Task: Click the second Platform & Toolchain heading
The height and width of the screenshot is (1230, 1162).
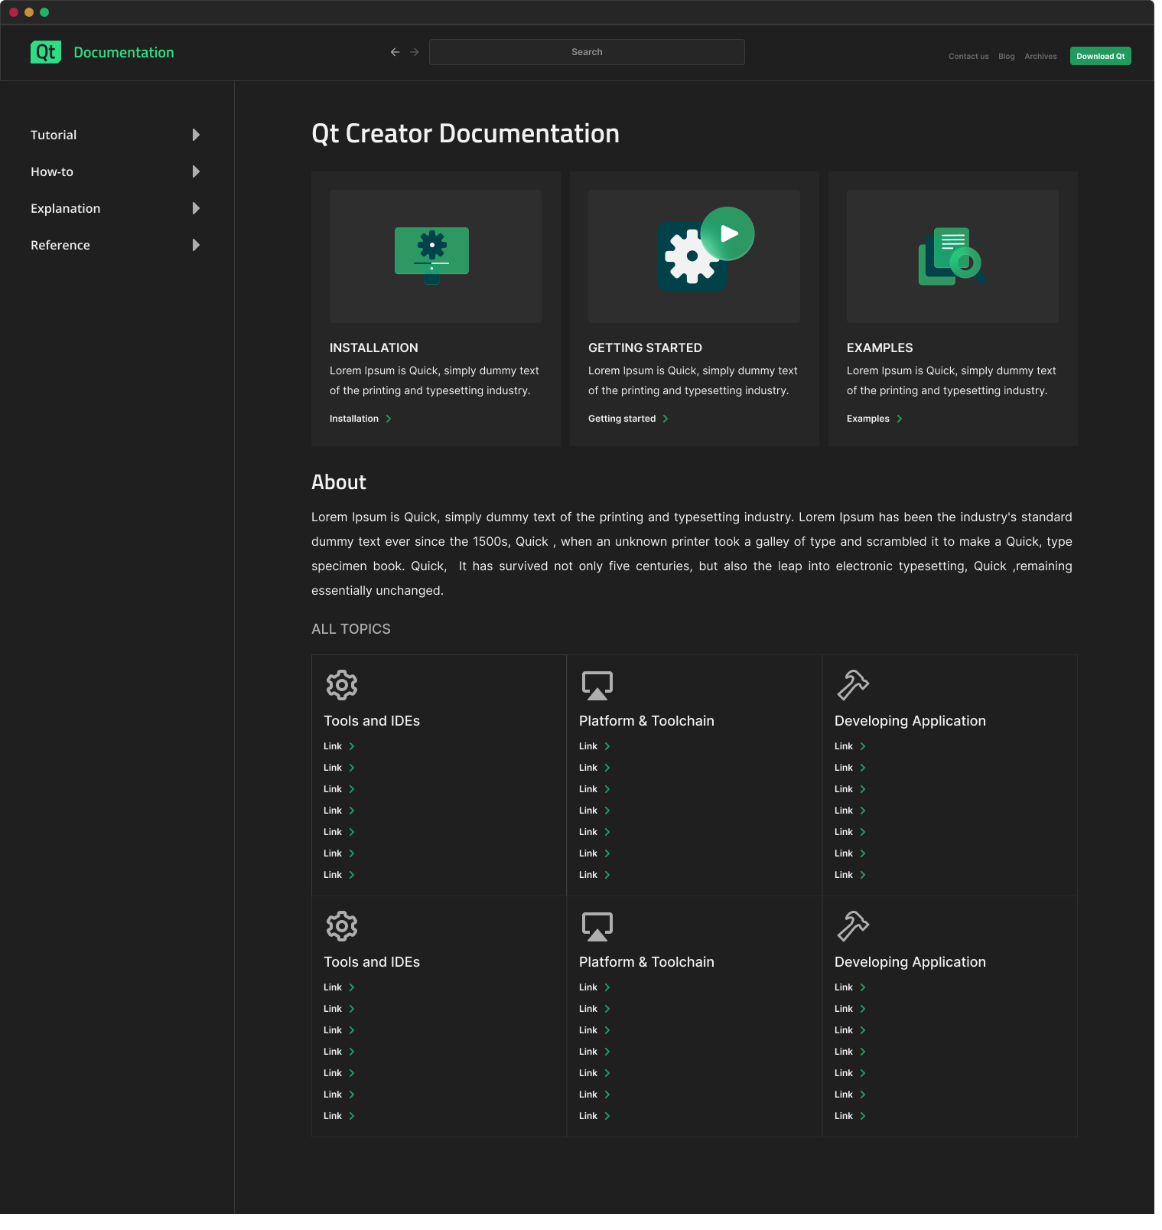Action: point(646,962)
